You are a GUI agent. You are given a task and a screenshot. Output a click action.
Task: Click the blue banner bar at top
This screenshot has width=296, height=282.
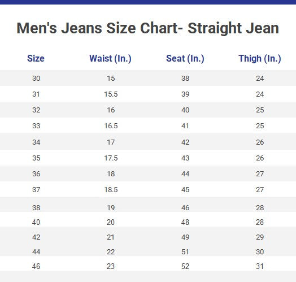point(148,2)
